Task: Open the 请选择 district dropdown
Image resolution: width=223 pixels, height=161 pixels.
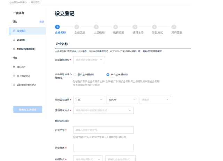Action: (x=155, y=100)
